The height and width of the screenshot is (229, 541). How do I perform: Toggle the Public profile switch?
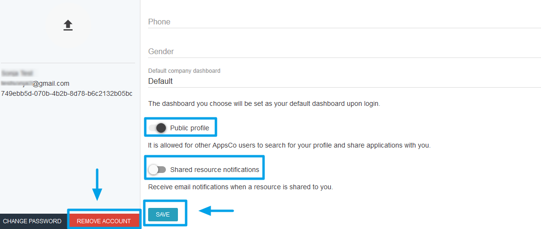pyautogui.click(x=157, y=128)
